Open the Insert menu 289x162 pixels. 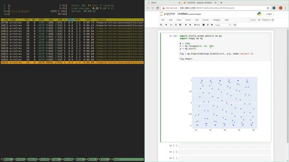(x=188, y=20)
